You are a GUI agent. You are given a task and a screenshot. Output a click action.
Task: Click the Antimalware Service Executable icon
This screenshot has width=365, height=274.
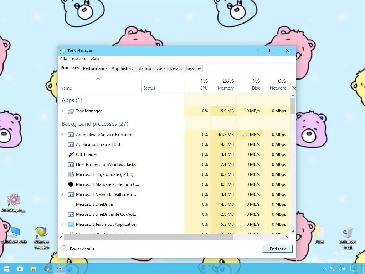click(x=71, y=135)
